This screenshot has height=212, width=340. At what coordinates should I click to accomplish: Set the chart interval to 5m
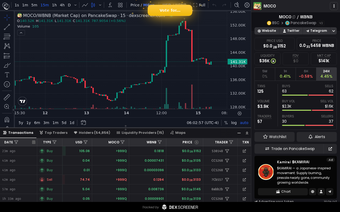[34, 5]
